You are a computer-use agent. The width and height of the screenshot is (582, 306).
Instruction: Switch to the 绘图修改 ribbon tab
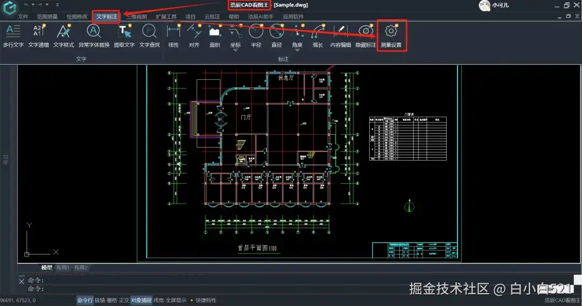coord(77,17)
